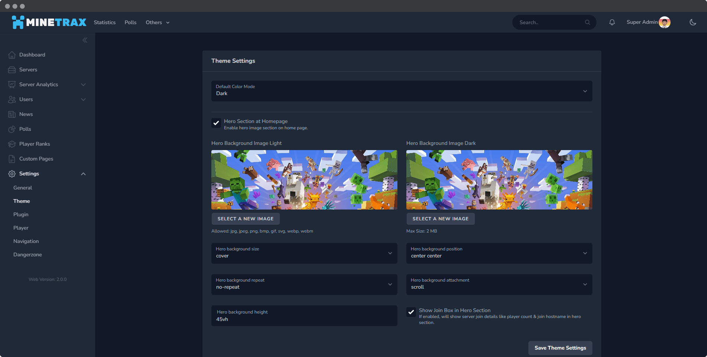Click the Custom Pages document icon

(12, 159)
